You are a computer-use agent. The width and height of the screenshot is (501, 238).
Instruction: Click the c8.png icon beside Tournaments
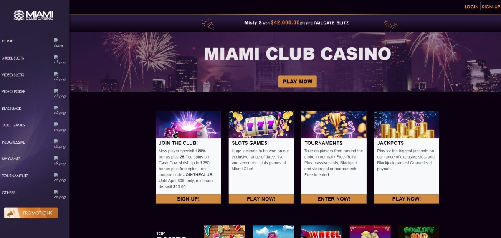click(60, 178)
